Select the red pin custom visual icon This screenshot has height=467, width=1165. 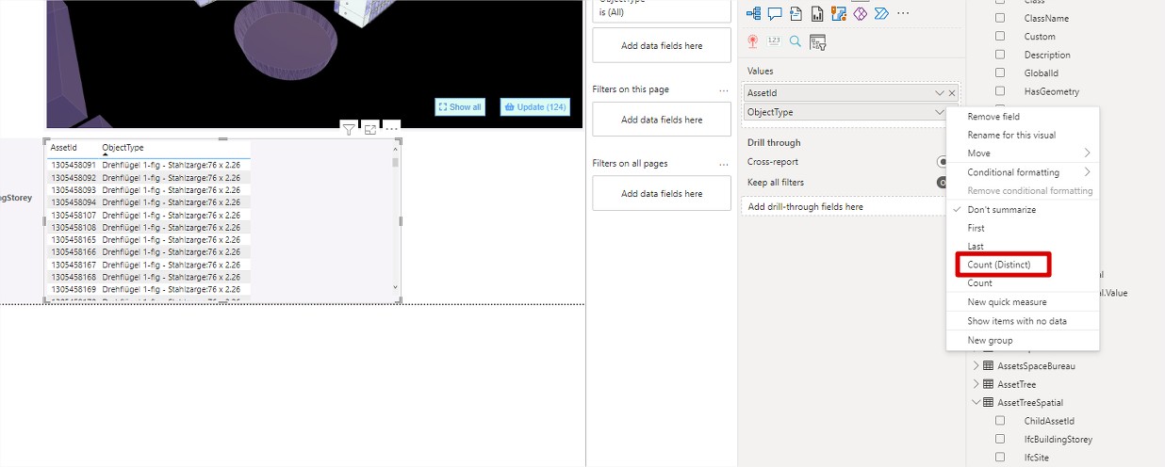click(x=753, y=41)
